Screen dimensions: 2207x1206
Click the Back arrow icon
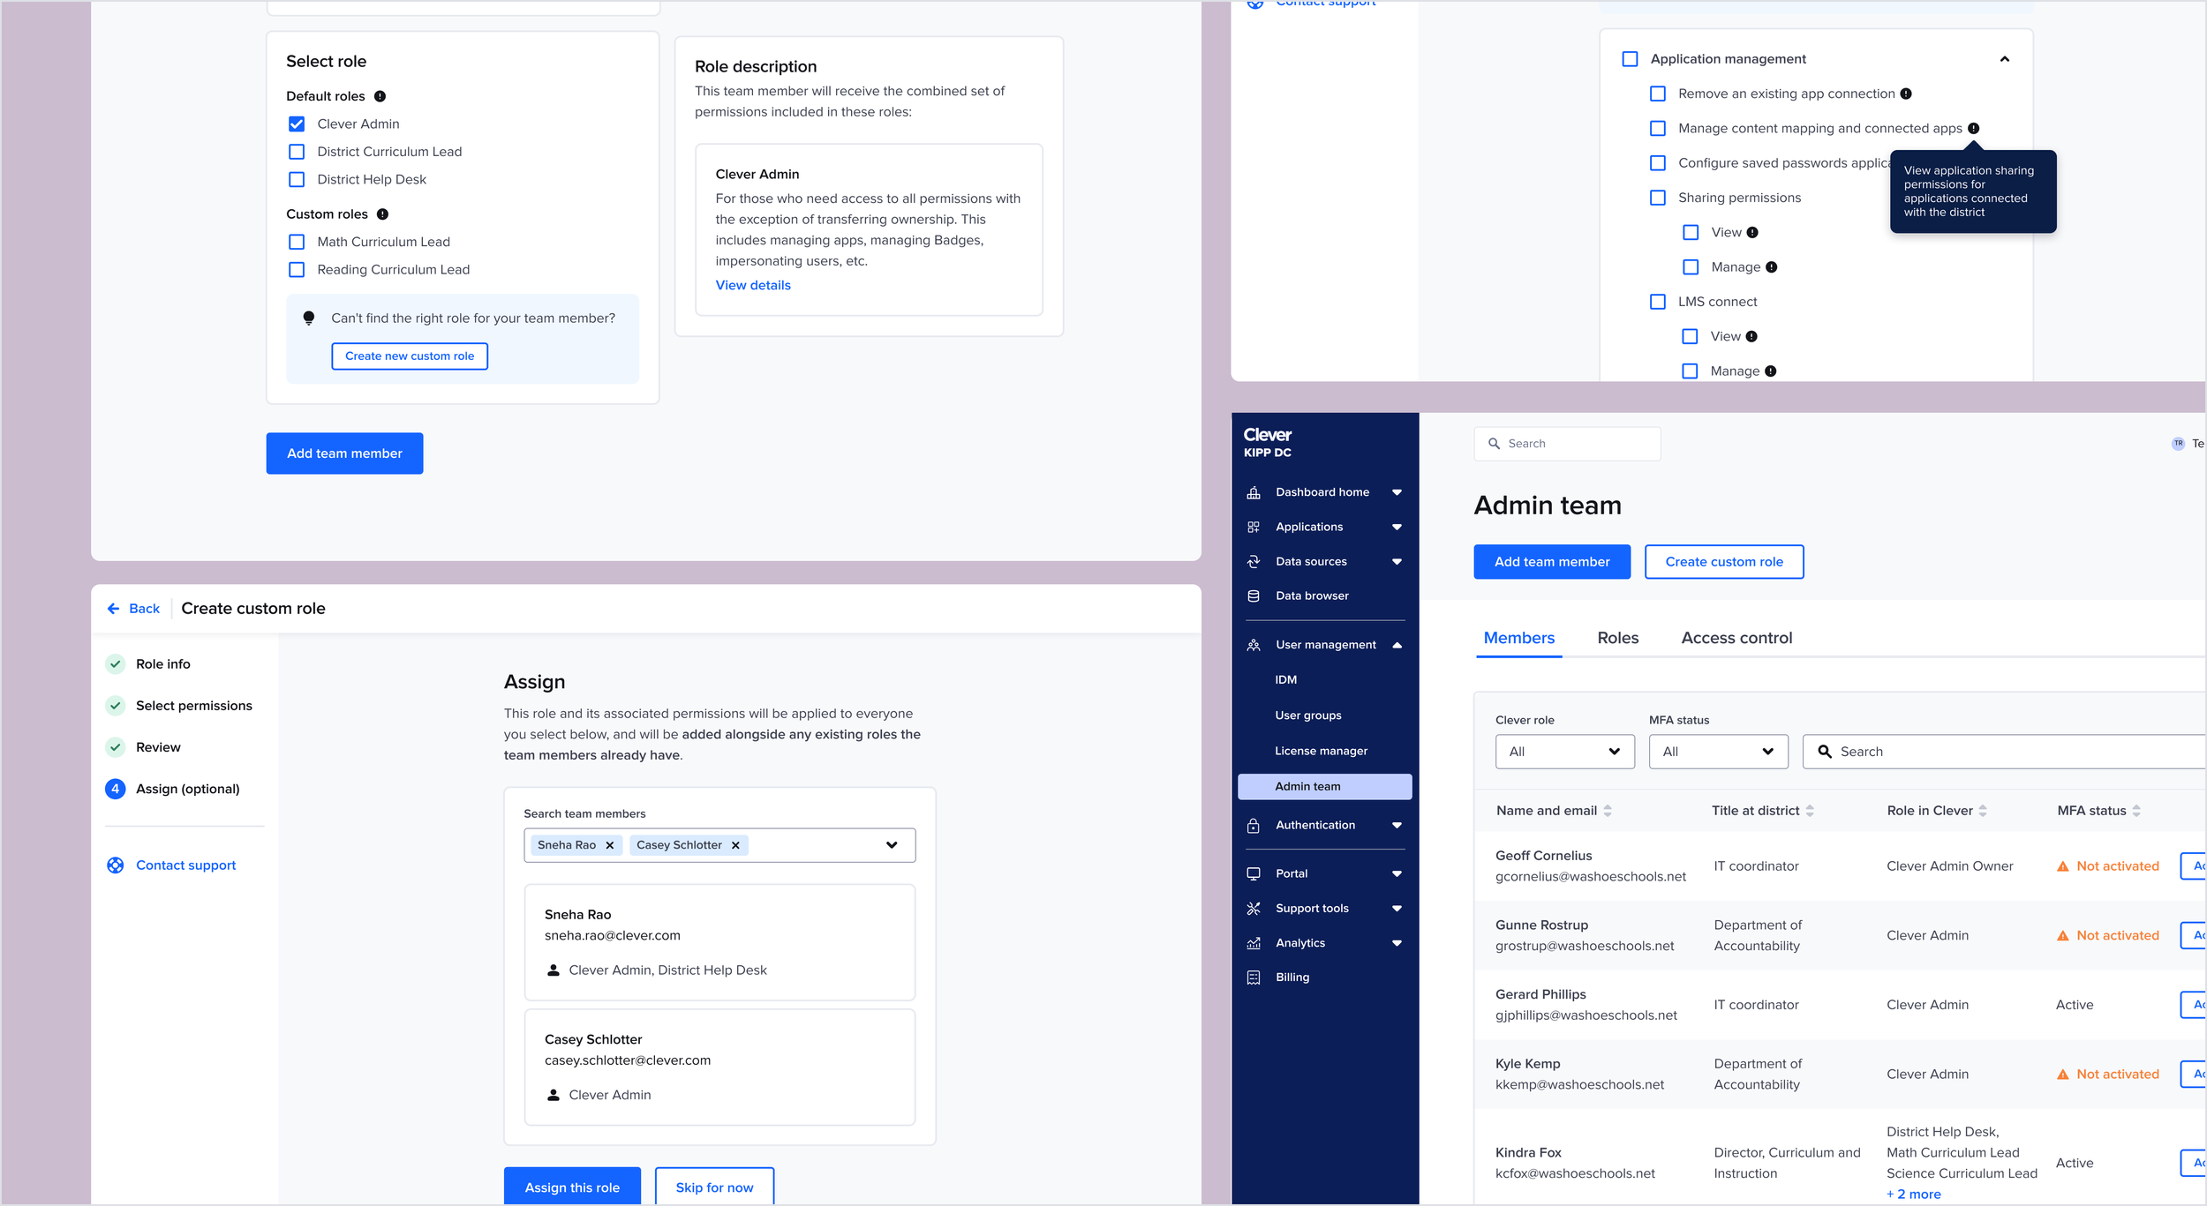[x=113, y=608]
